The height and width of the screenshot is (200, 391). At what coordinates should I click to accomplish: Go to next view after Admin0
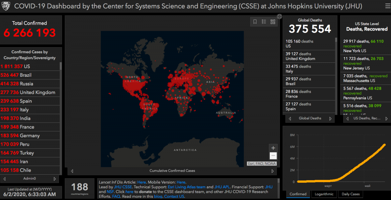[55, 179]
